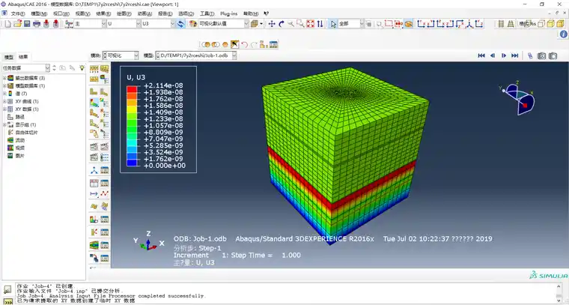Step to previous frame
Screen dimensions: 569x305
[493, 55]
